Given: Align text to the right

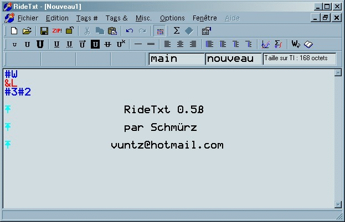Looking at the screenshot, I should pos(193,44).
